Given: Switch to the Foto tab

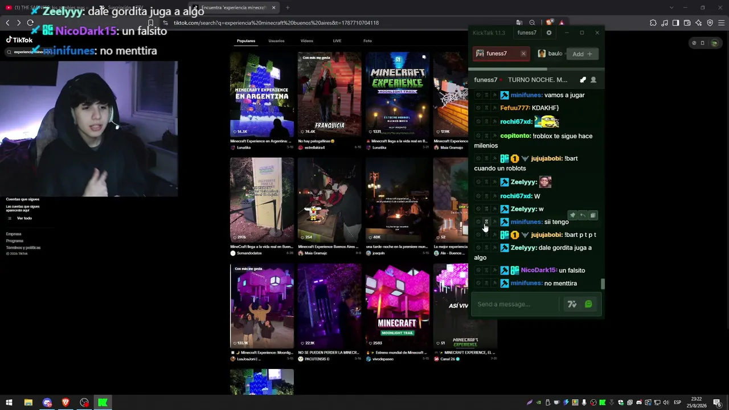Looking at the screenshot, I should [x=367, y=41].
